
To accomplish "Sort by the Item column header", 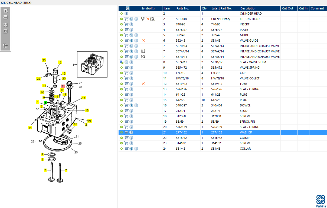I will tap(169, 8).
